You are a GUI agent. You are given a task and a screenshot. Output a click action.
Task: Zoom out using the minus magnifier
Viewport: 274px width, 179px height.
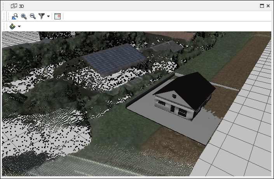click(x=33, y=16)
